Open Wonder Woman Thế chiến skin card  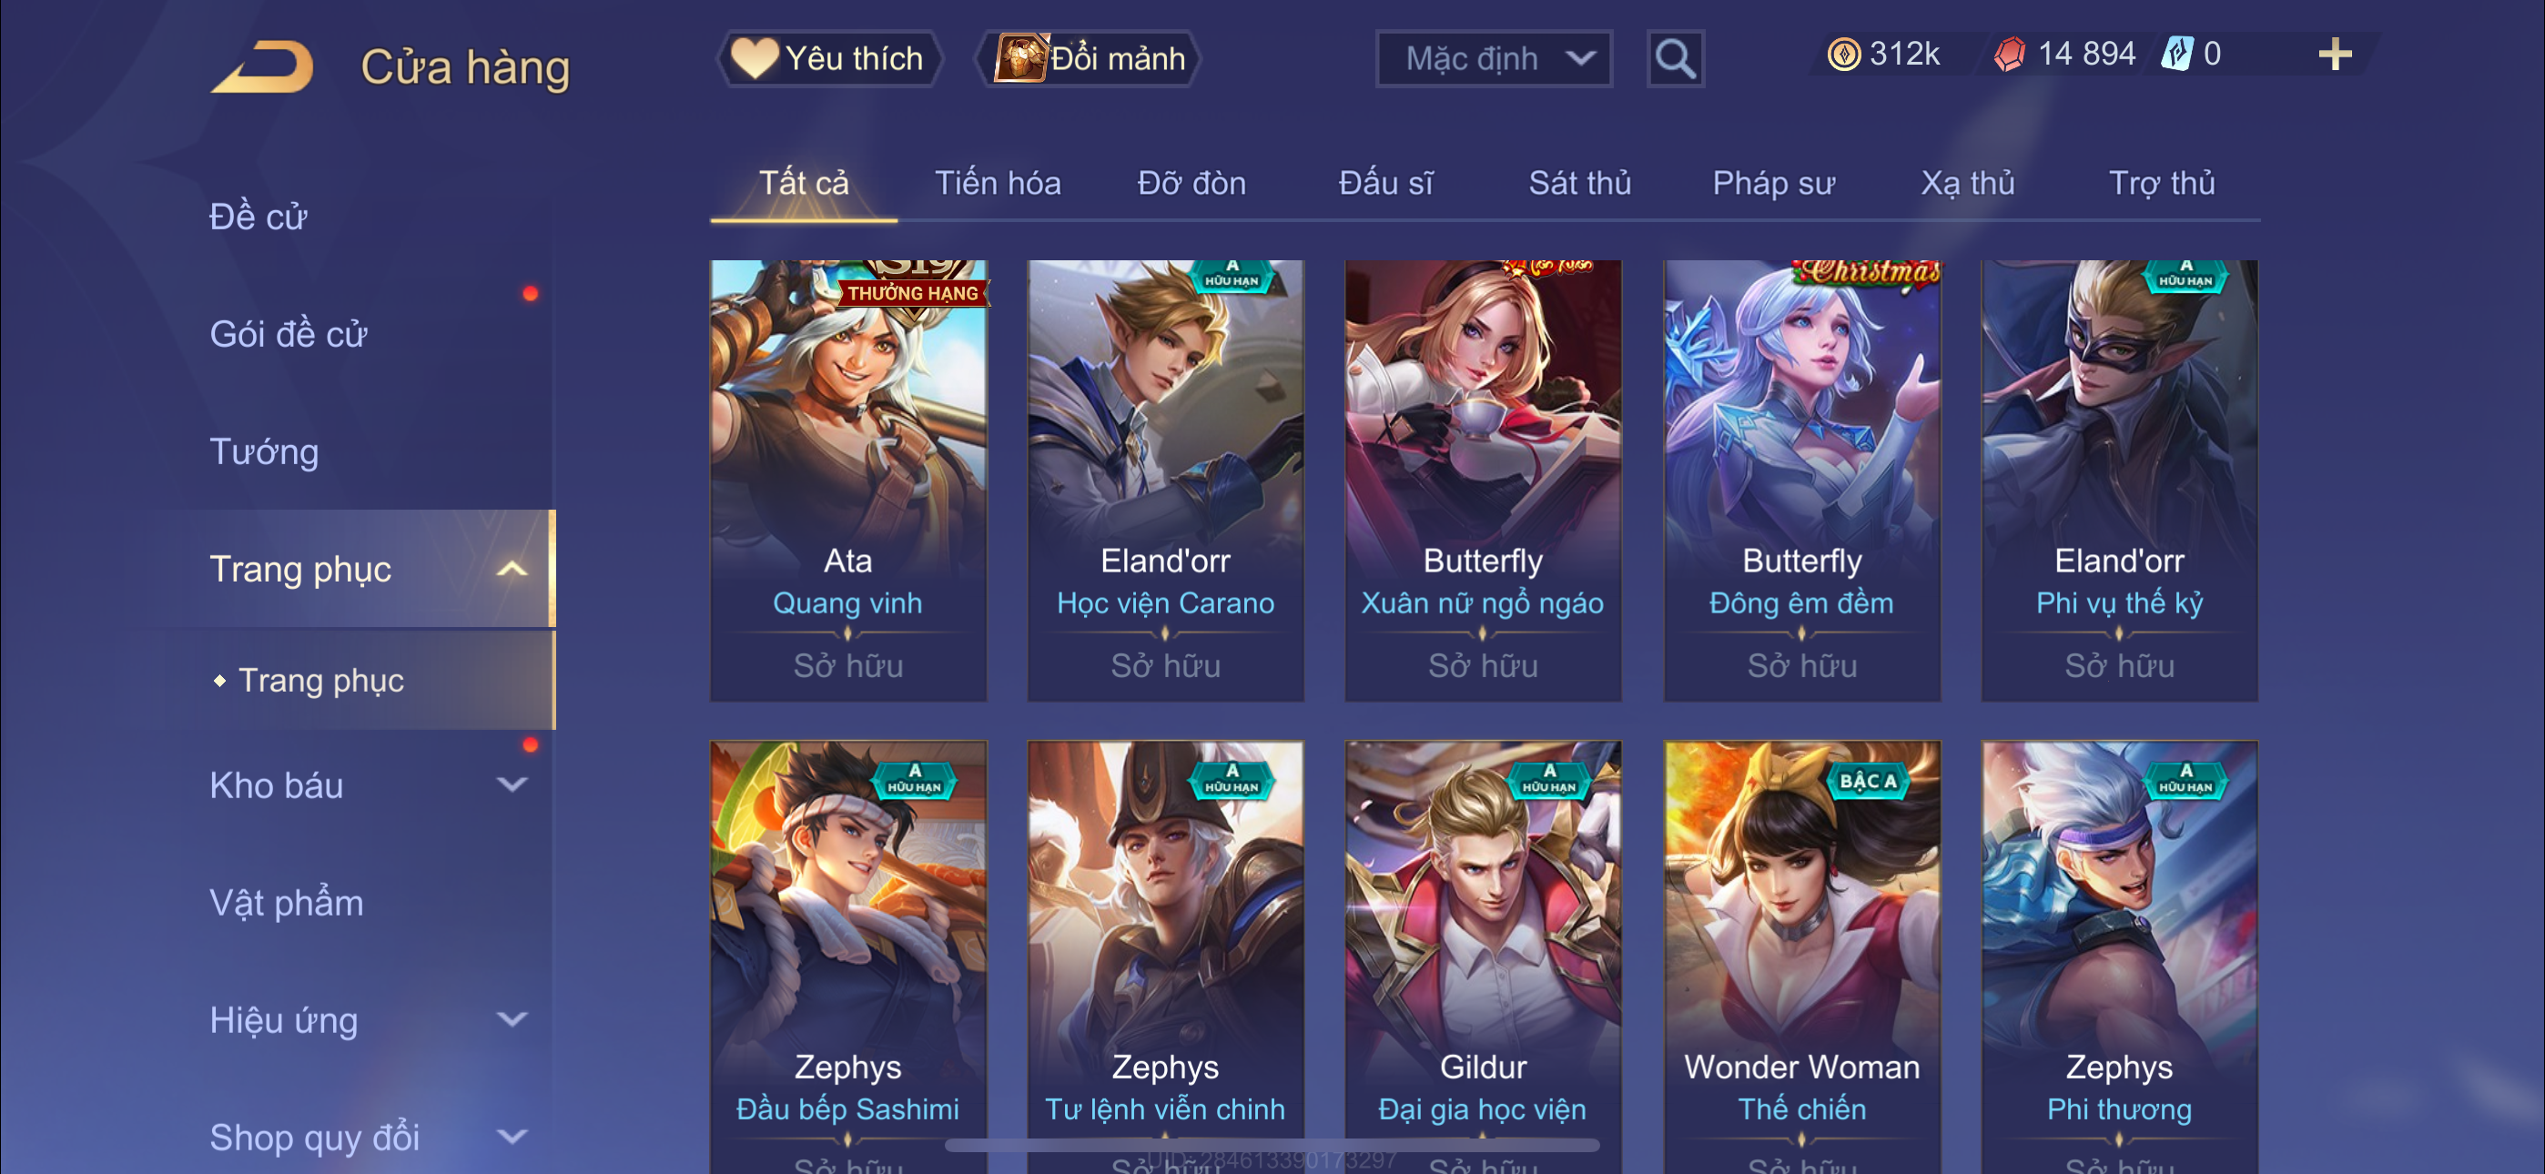click(x=1802, y=956)
